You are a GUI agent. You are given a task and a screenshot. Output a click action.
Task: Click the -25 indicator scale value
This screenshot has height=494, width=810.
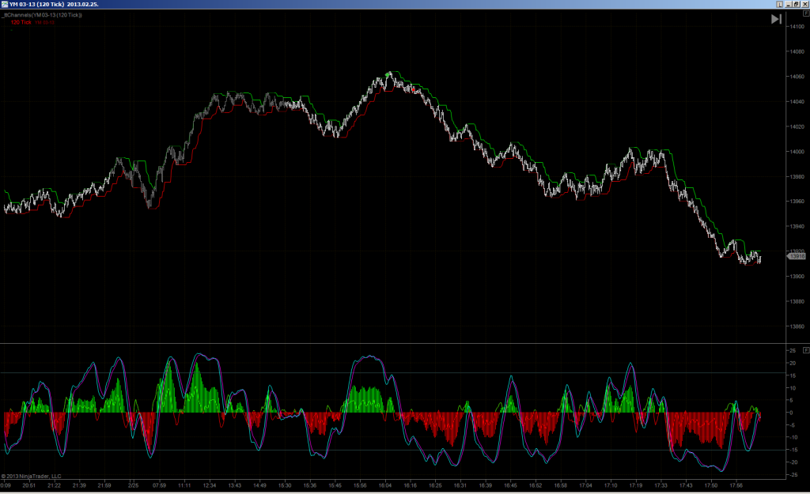pyautogui.click(x=792, y=475)
